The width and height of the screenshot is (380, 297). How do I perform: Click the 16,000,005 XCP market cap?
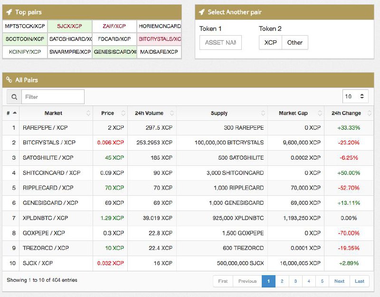pyautogui.click(x=300, y=263)
